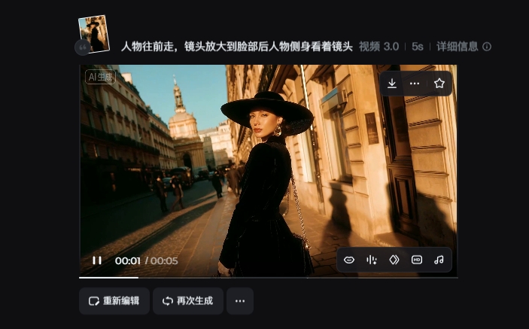
Task: Click the video progress bar
Action: click(x=268, y=277)
